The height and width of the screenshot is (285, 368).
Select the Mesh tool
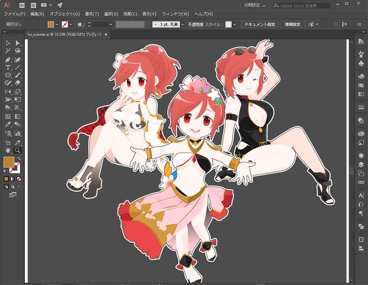coord(8,116)
